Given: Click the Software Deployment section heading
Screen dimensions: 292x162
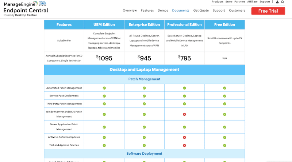Looking at the screenshot, I should pyautogui.click(x=144, y=154).
